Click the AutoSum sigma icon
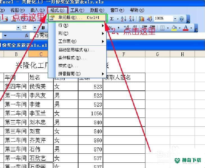The image size is (205, 168). 112,19
